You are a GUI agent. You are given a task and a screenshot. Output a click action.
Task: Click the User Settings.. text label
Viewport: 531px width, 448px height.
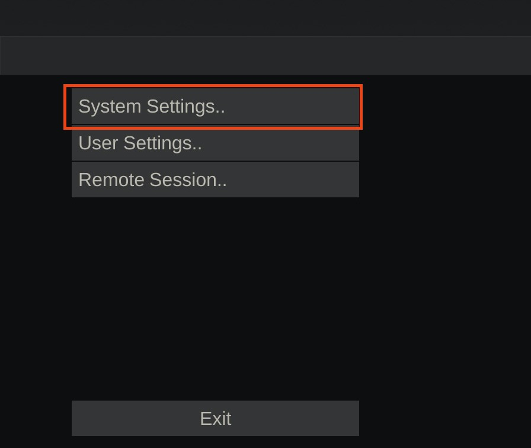pyautogui.click(x=140, y=143)
